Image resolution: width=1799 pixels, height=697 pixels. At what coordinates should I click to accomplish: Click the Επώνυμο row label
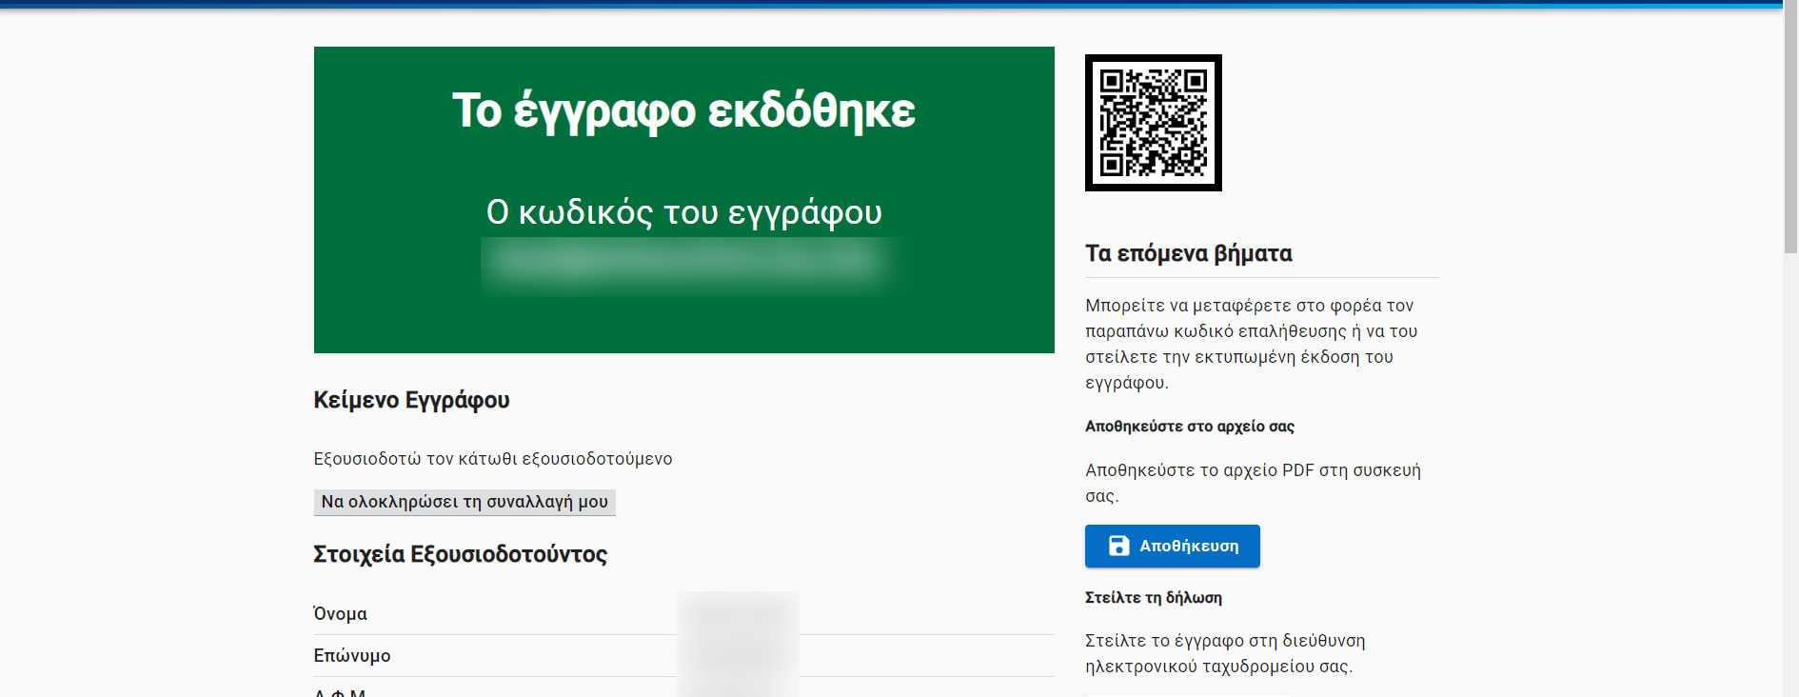(x=352, y=656)
